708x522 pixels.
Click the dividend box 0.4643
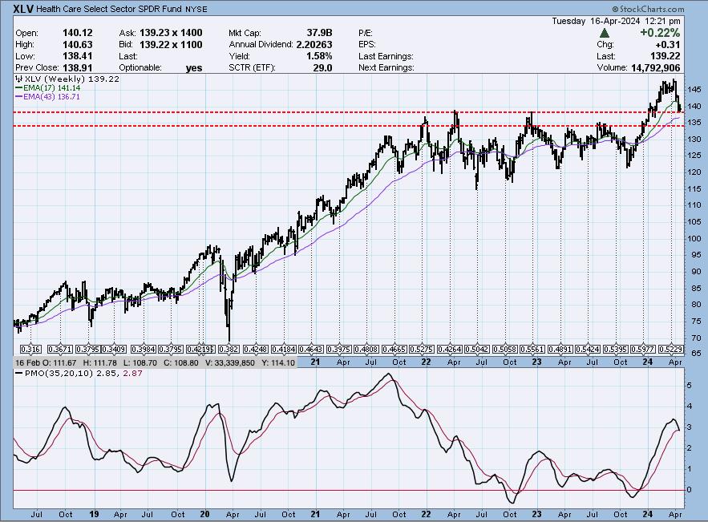[311, 349]
